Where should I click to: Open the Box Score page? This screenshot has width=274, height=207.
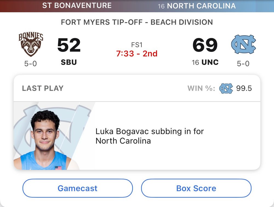(196, 188)
